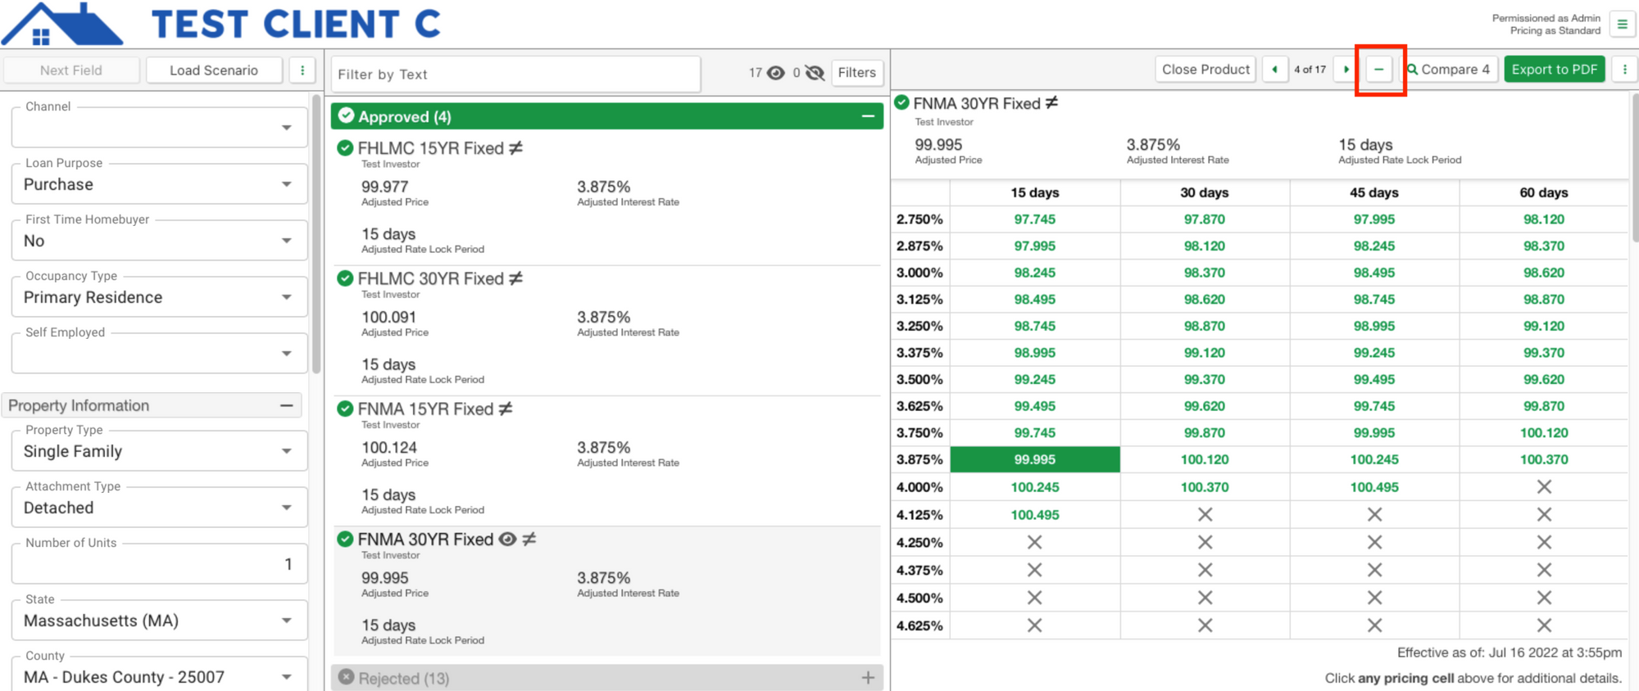Image resolution: width=1639 pixels, height=691 pixels.
Task: Collapse the Property Information section
Action: 287,405
